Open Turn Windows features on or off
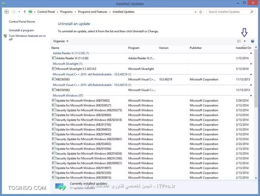Image resolution: width=260 pixels, height=196 pixels. [27, 38]
